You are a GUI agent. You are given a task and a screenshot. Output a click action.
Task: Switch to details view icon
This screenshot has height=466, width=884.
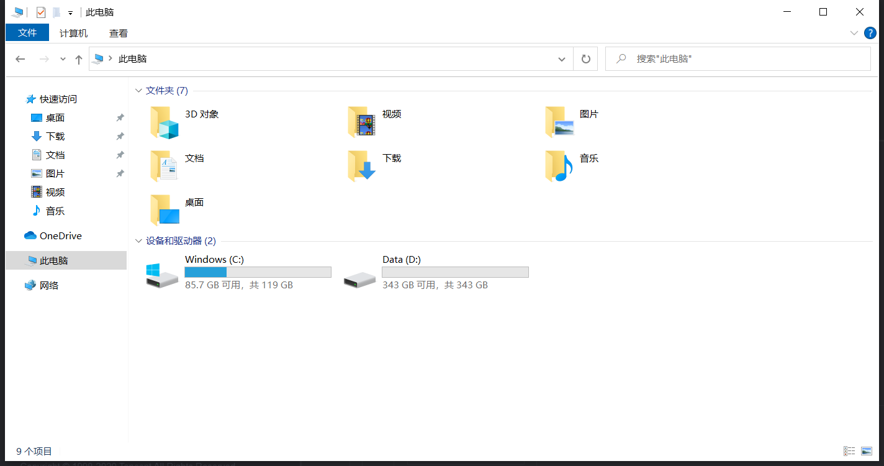[x=849, y=452]
